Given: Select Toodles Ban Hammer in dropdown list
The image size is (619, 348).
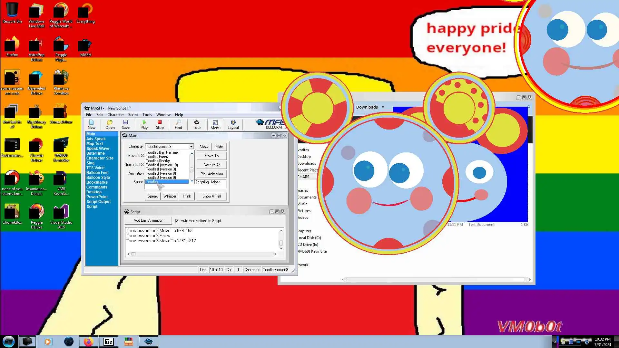Looking at the screenshot, I should 162,152.
